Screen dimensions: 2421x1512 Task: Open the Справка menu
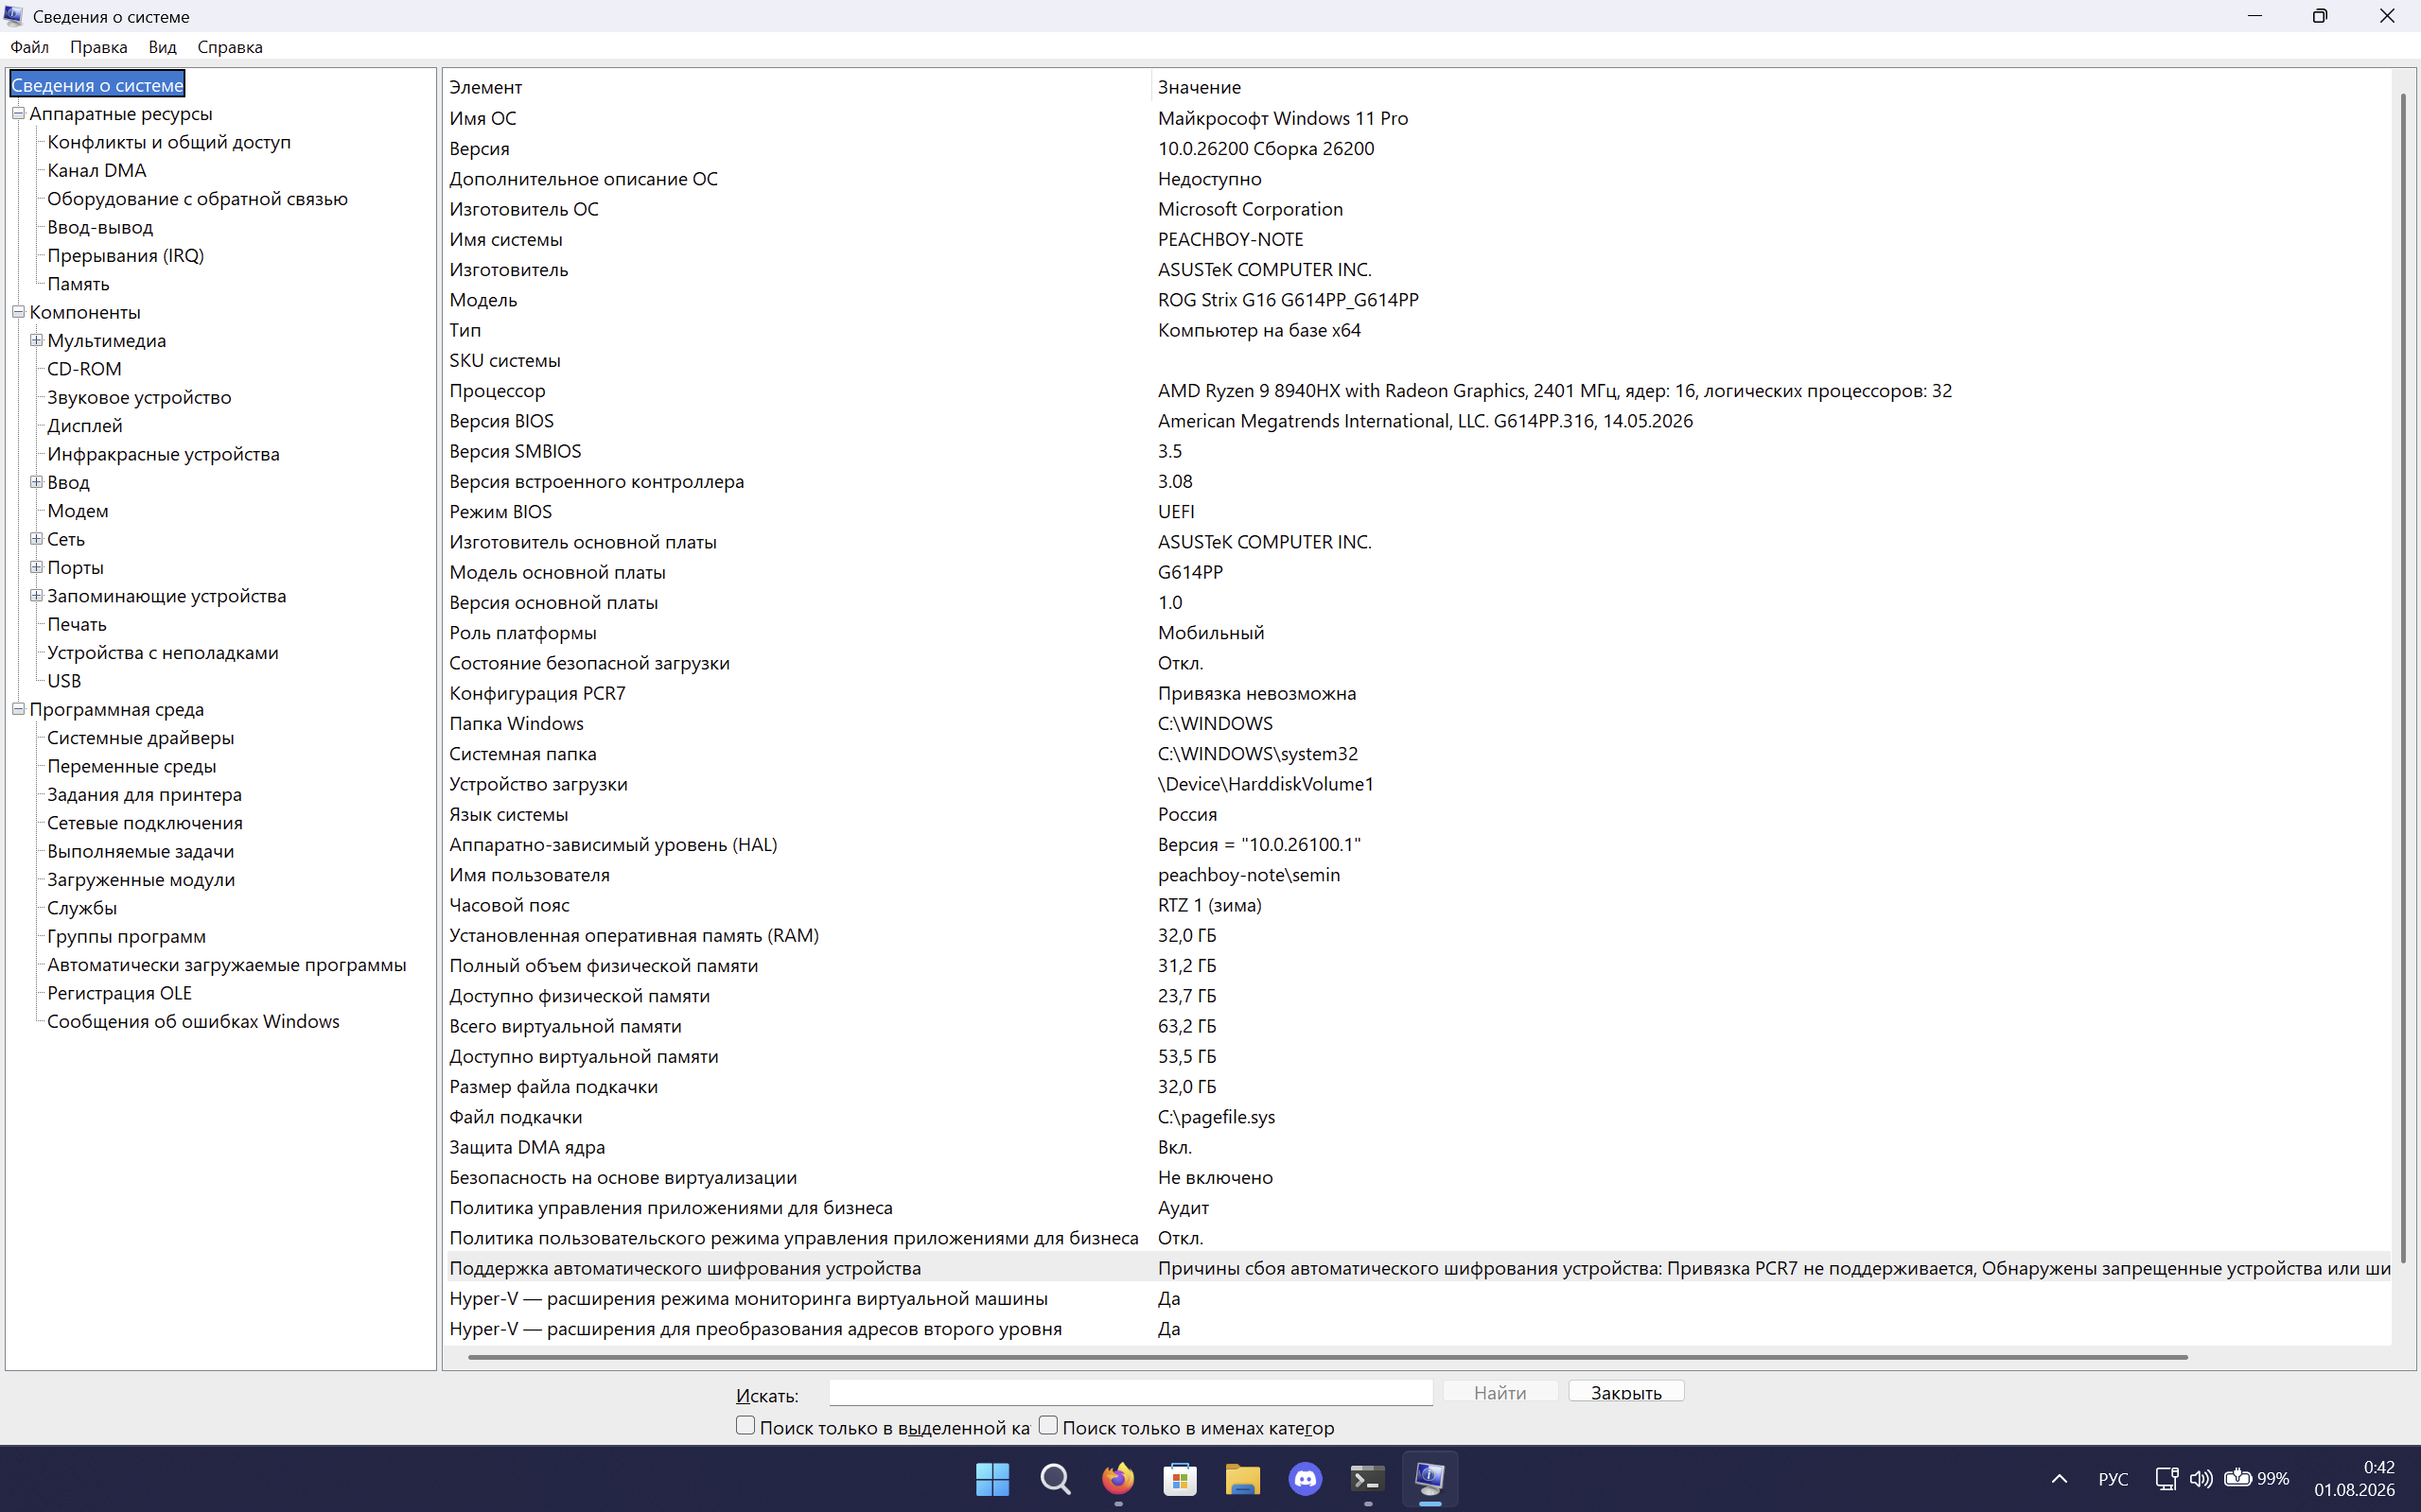[x=230, y=47]
